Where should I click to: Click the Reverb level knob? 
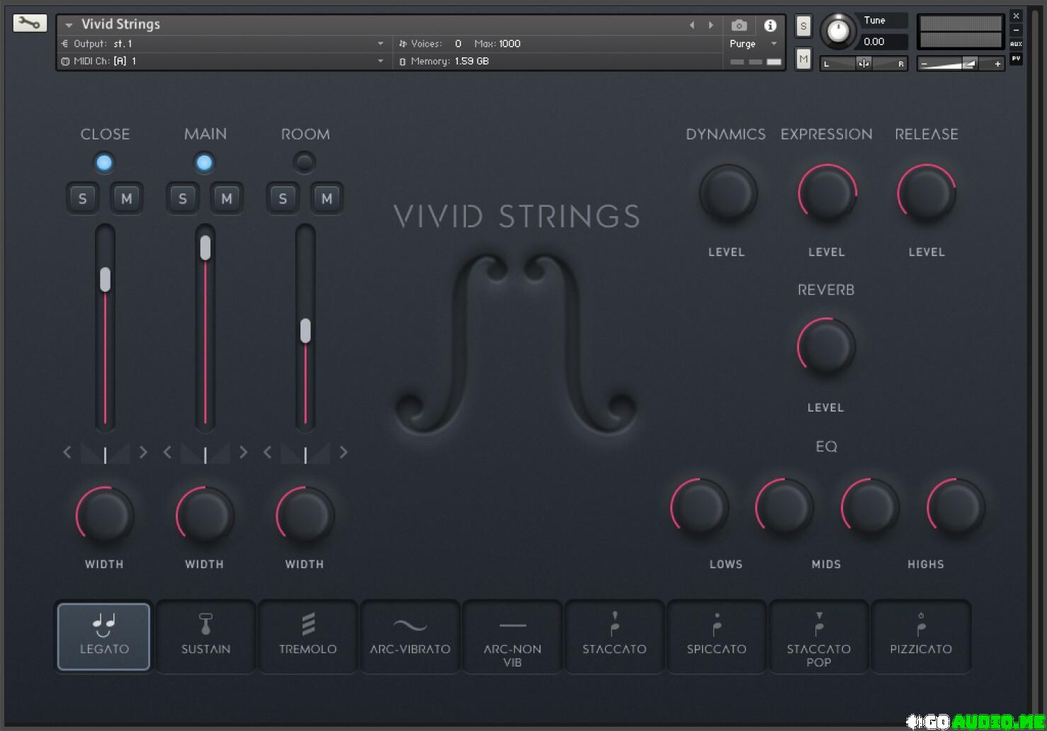coord(826,347)
